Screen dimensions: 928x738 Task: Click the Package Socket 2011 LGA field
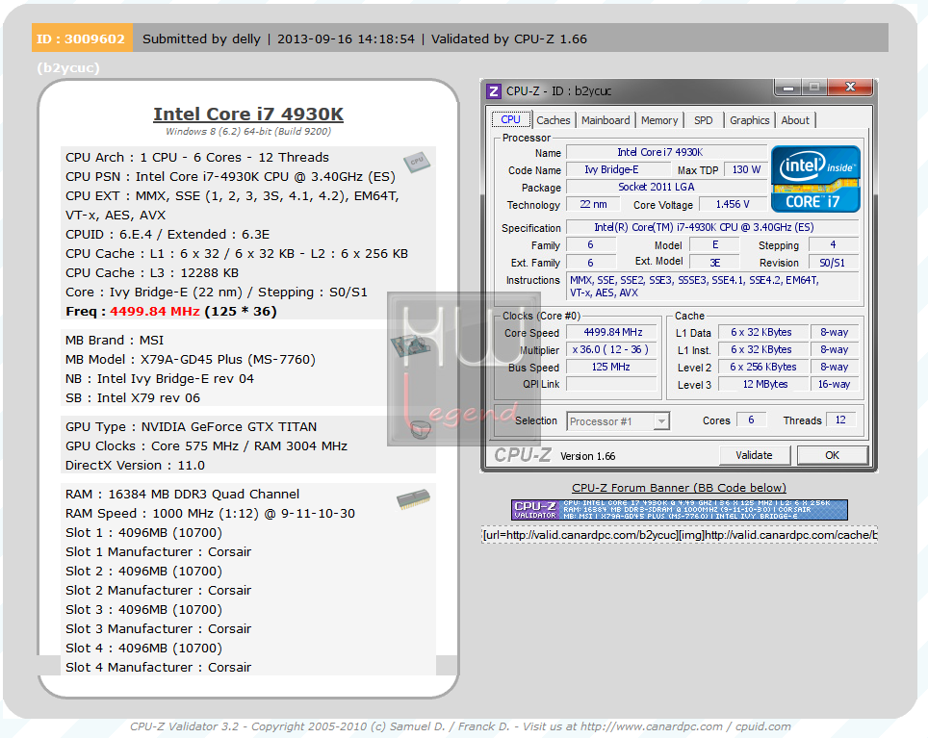point(666,187)
